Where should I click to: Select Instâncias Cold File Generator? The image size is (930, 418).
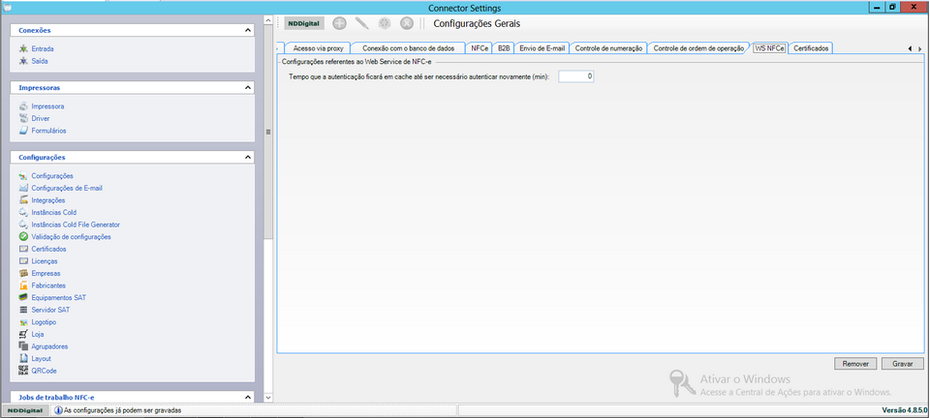pos(76,224)
